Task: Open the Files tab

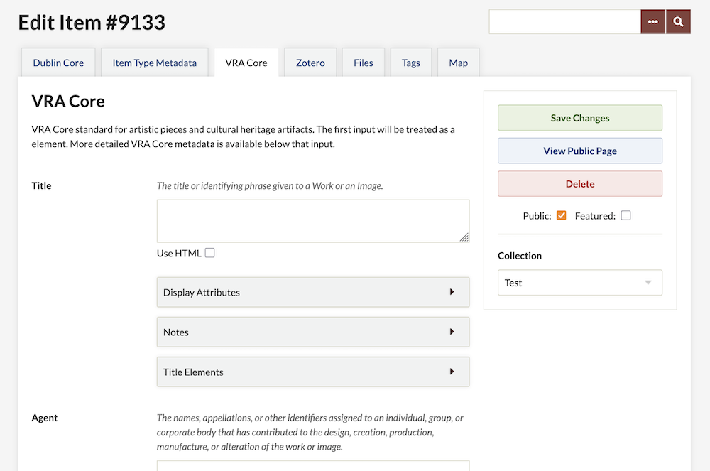Action: [363, 63]
